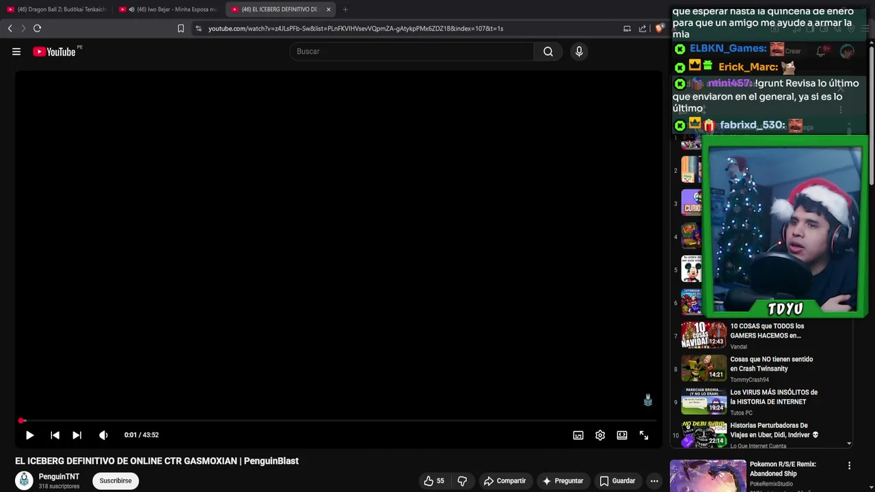Switch to the Dragon Ball Z Budokai tab
The image size is (875, 492).
click(57, 10)
